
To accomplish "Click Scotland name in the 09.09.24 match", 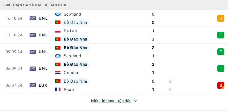I will point(72,56).
